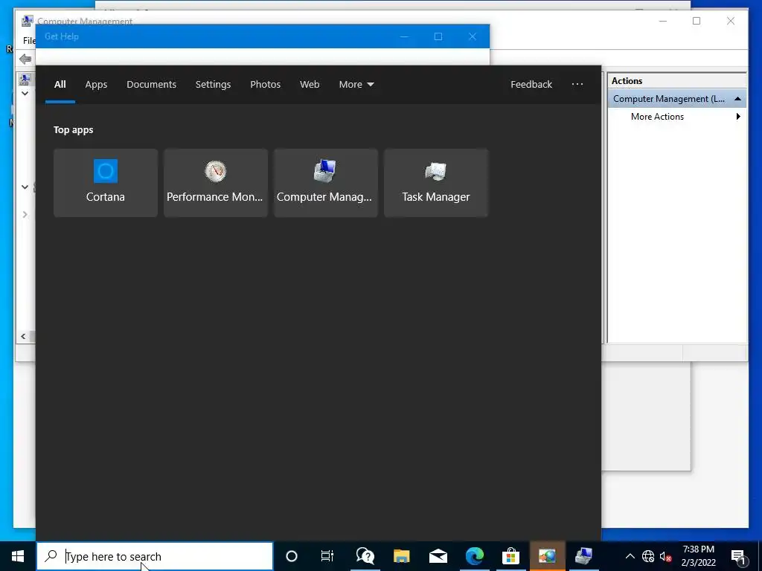Open Microsoft Store from the taskbar
Screen dimensions: 762x571
(510, 556)
